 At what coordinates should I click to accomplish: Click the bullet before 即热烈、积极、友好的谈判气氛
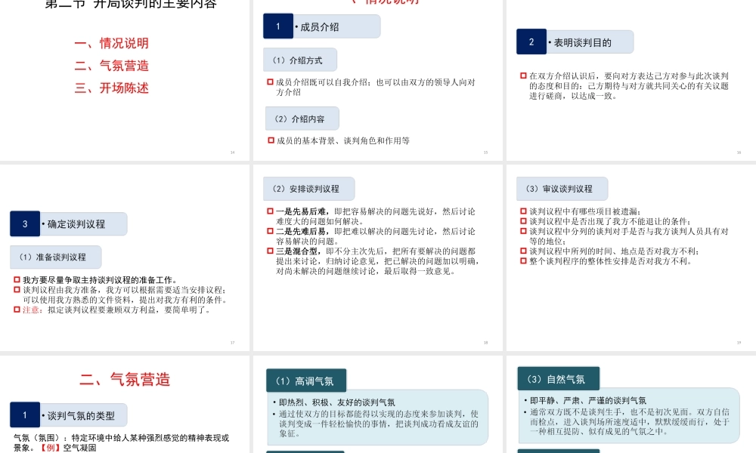(274, 402)
